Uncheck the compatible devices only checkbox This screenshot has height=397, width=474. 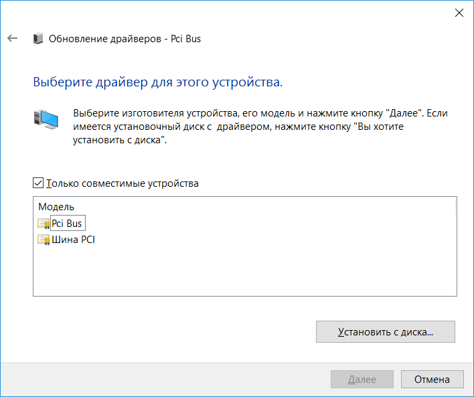click(x=38, y=183)
